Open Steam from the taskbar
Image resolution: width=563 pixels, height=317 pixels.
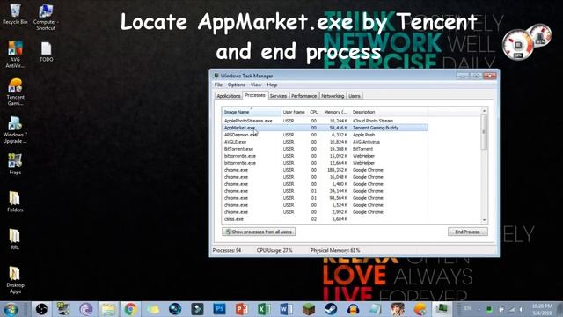[x=331, y=309]
